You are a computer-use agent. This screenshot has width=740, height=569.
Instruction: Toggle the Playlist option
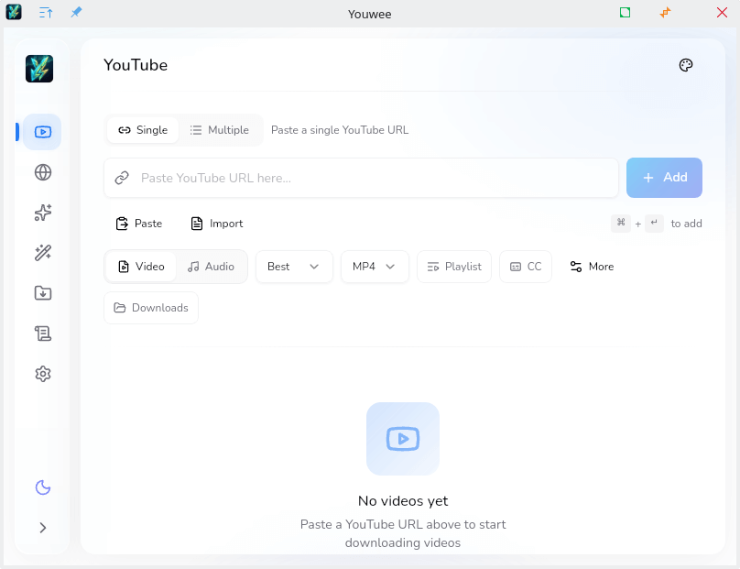click(454, 267)
